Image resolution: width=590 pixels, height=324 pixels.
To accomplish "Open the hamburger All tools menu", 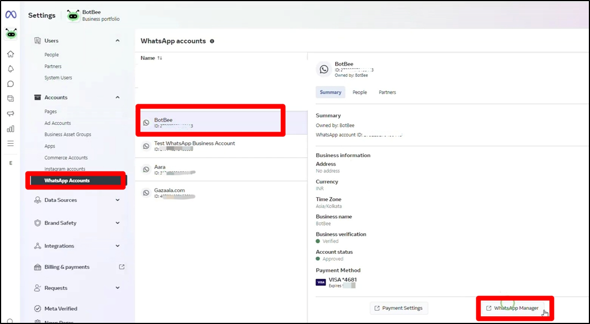I will click(x=11, y=144).
